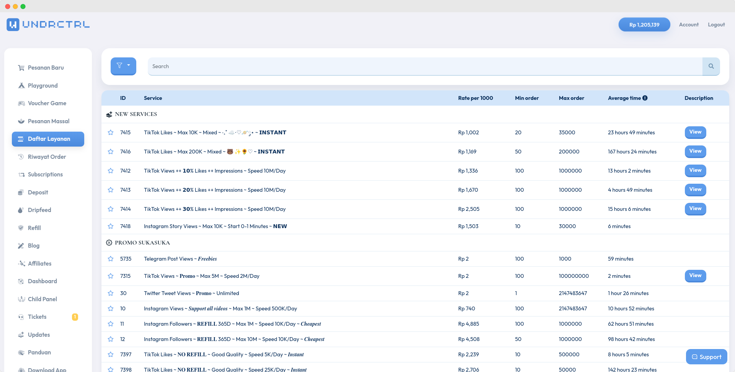Click the Rp 1,205,139 balance button

tap(644, 24)
